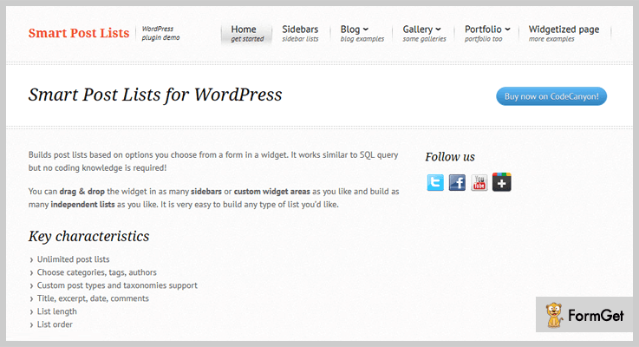The height and width of the screenshot is (347, 639).
Task: Open the Widgetized page menu item
Action: click(x=564, y=34)
